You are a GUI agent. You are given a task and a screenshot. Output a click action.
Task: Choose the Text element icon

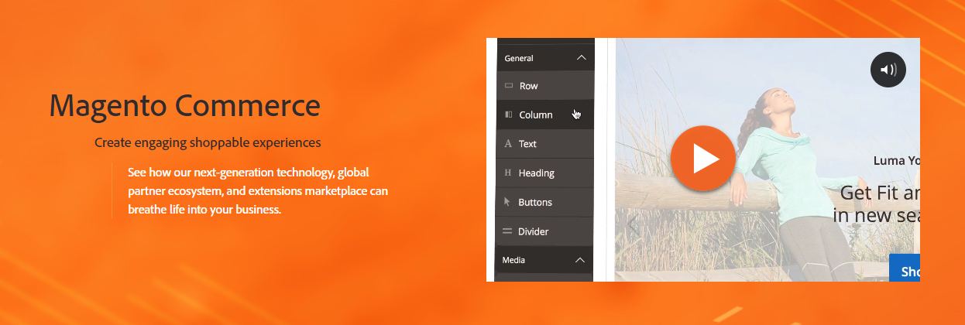pyautogui.click(x=508, y=144)
